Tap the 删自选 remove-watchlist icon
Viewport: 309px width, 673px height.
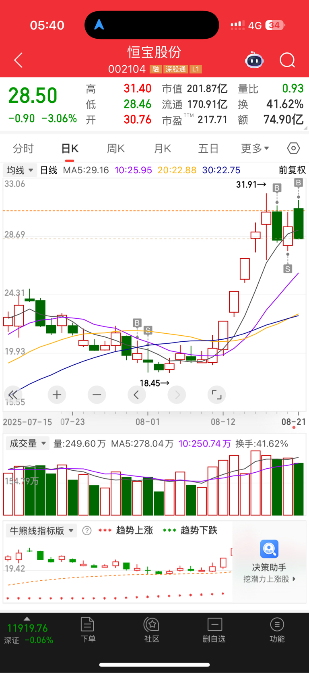(214, 625)
